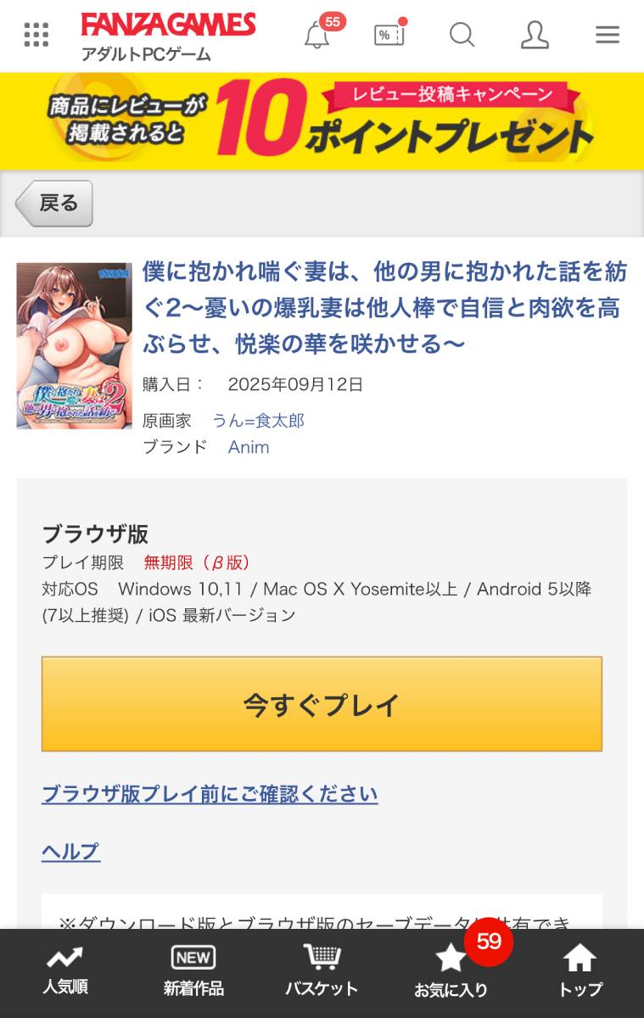Tap the search magnifier icon
This screenshot has height=1018, width=644.
tap(462, 35)
